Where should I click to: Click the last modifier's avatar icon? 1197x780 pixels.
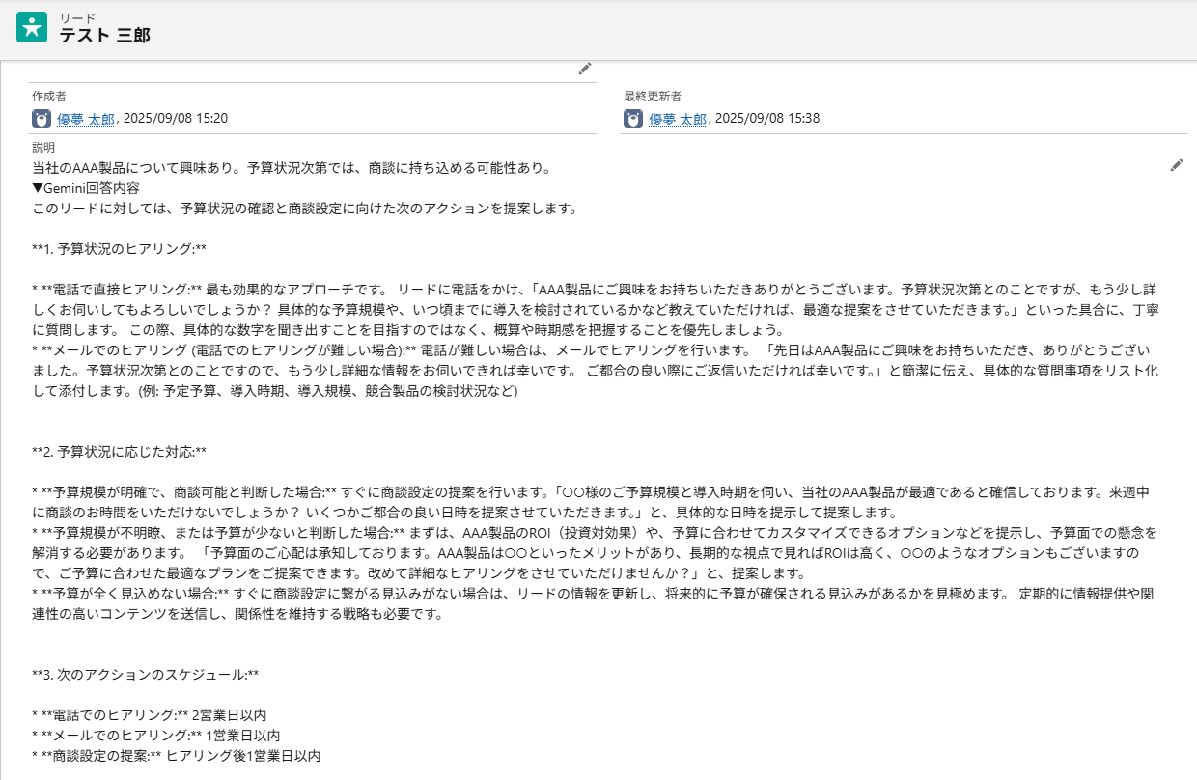[633, 119]
